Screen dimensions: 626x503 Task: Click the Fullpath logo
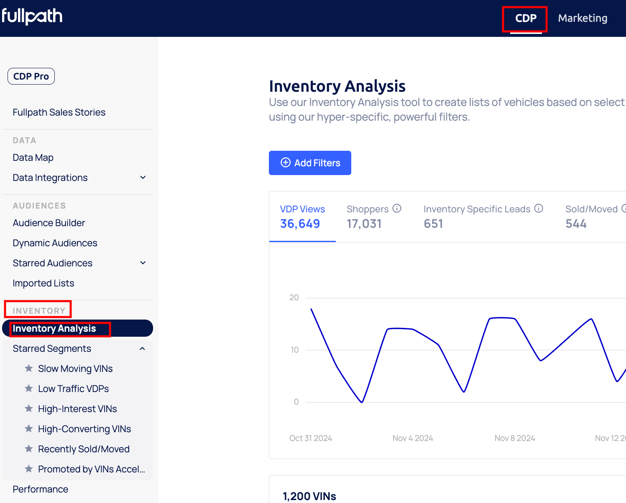[x=32, y=16]
